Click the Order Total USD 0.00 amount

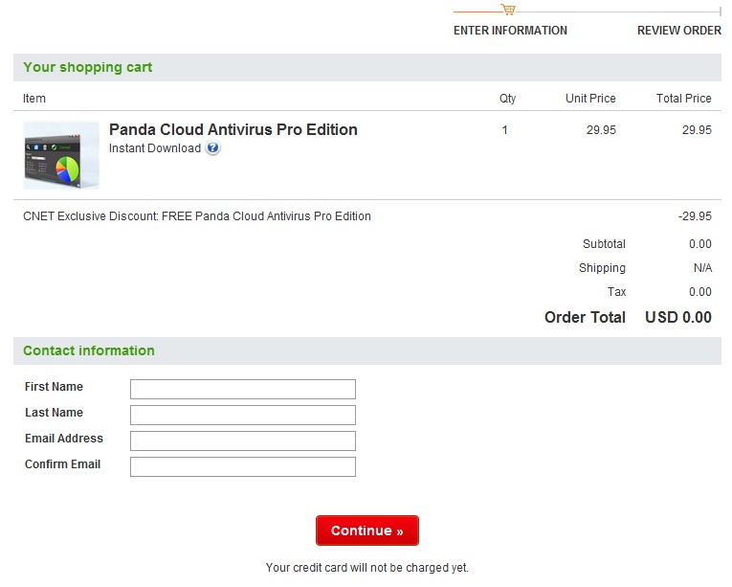[x=677, y=318]
